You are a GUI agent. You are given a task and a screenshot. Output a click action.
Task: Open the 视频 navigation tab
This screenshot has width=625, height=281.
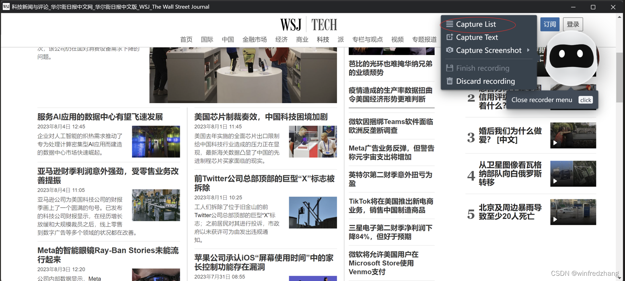[397, 39]
